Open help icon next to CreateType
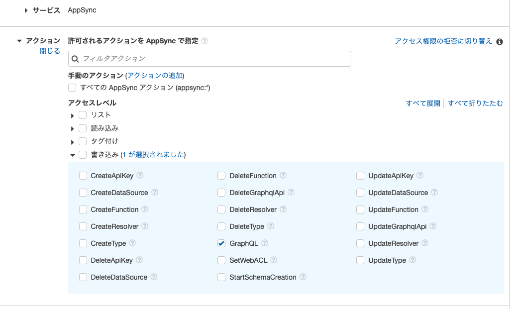This screenshot has width=513, height=309. pyautogui.click(x=132, y=243)
